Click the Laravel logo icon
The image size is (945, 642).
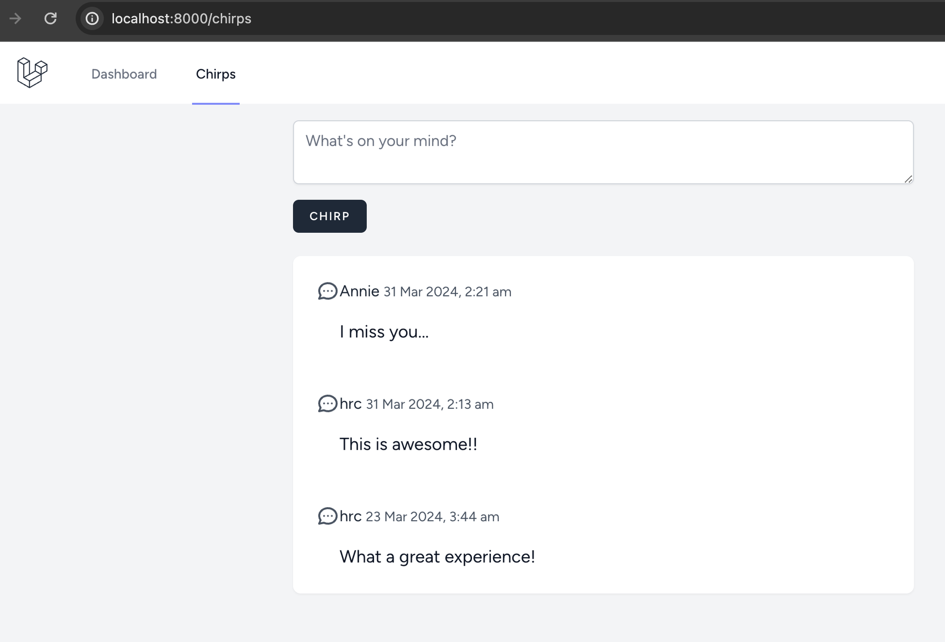(32, 73)
